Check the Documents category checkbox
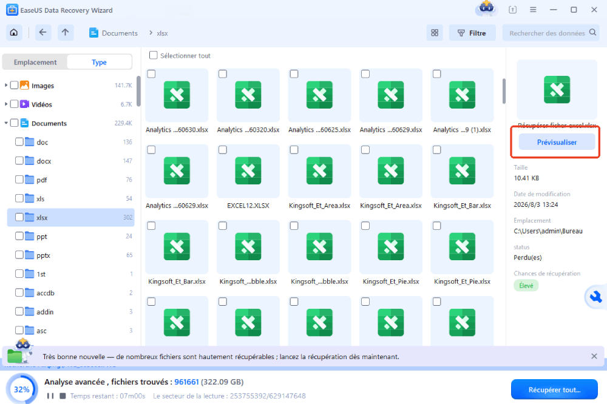 (x=15, y=123)
